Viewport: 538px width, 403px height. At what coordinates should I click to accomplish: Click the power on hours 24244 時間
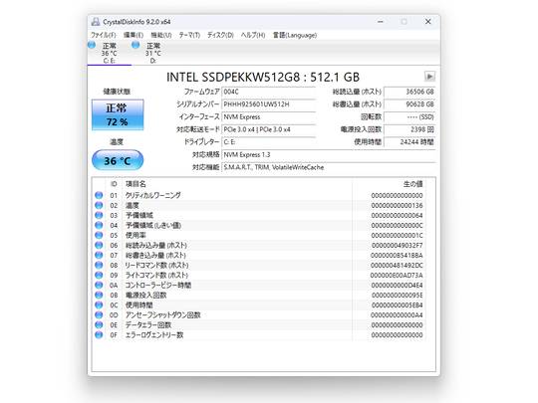click(409, 142)
